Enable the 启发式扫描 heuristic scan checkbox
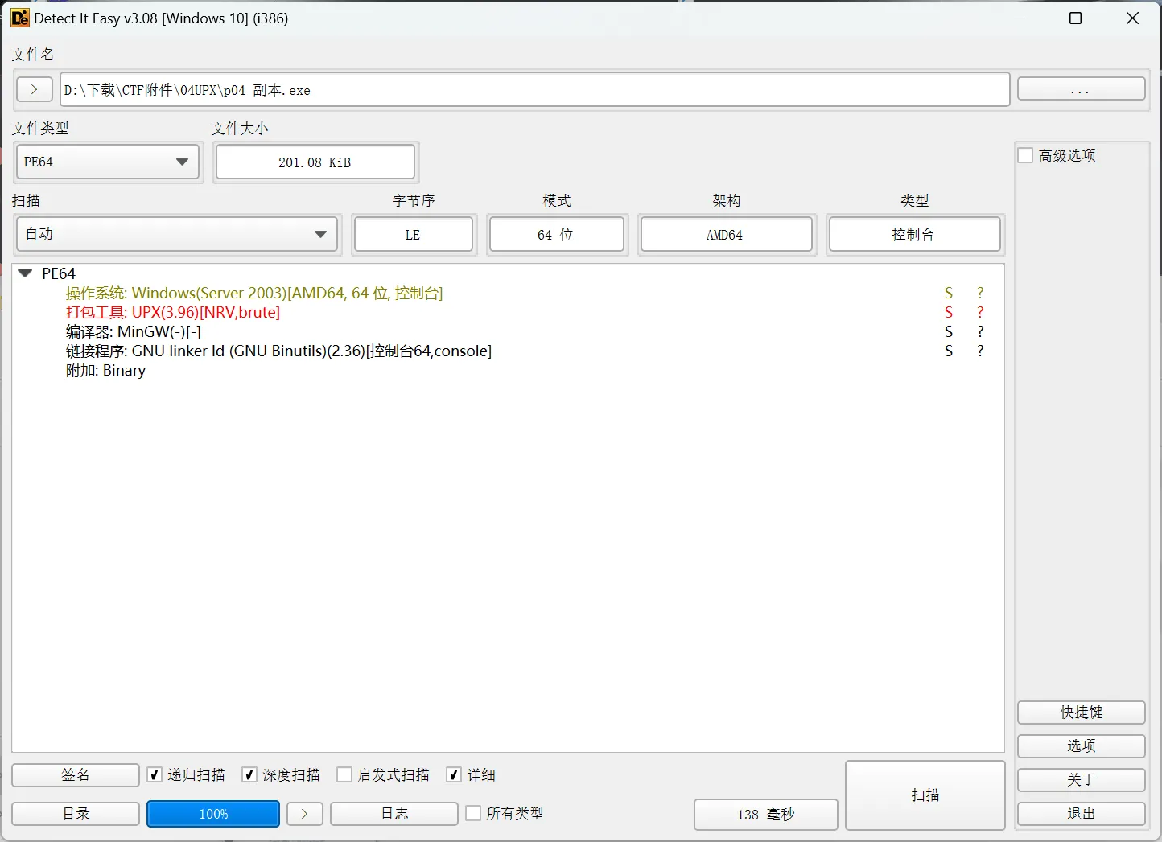 click(344, 774)
